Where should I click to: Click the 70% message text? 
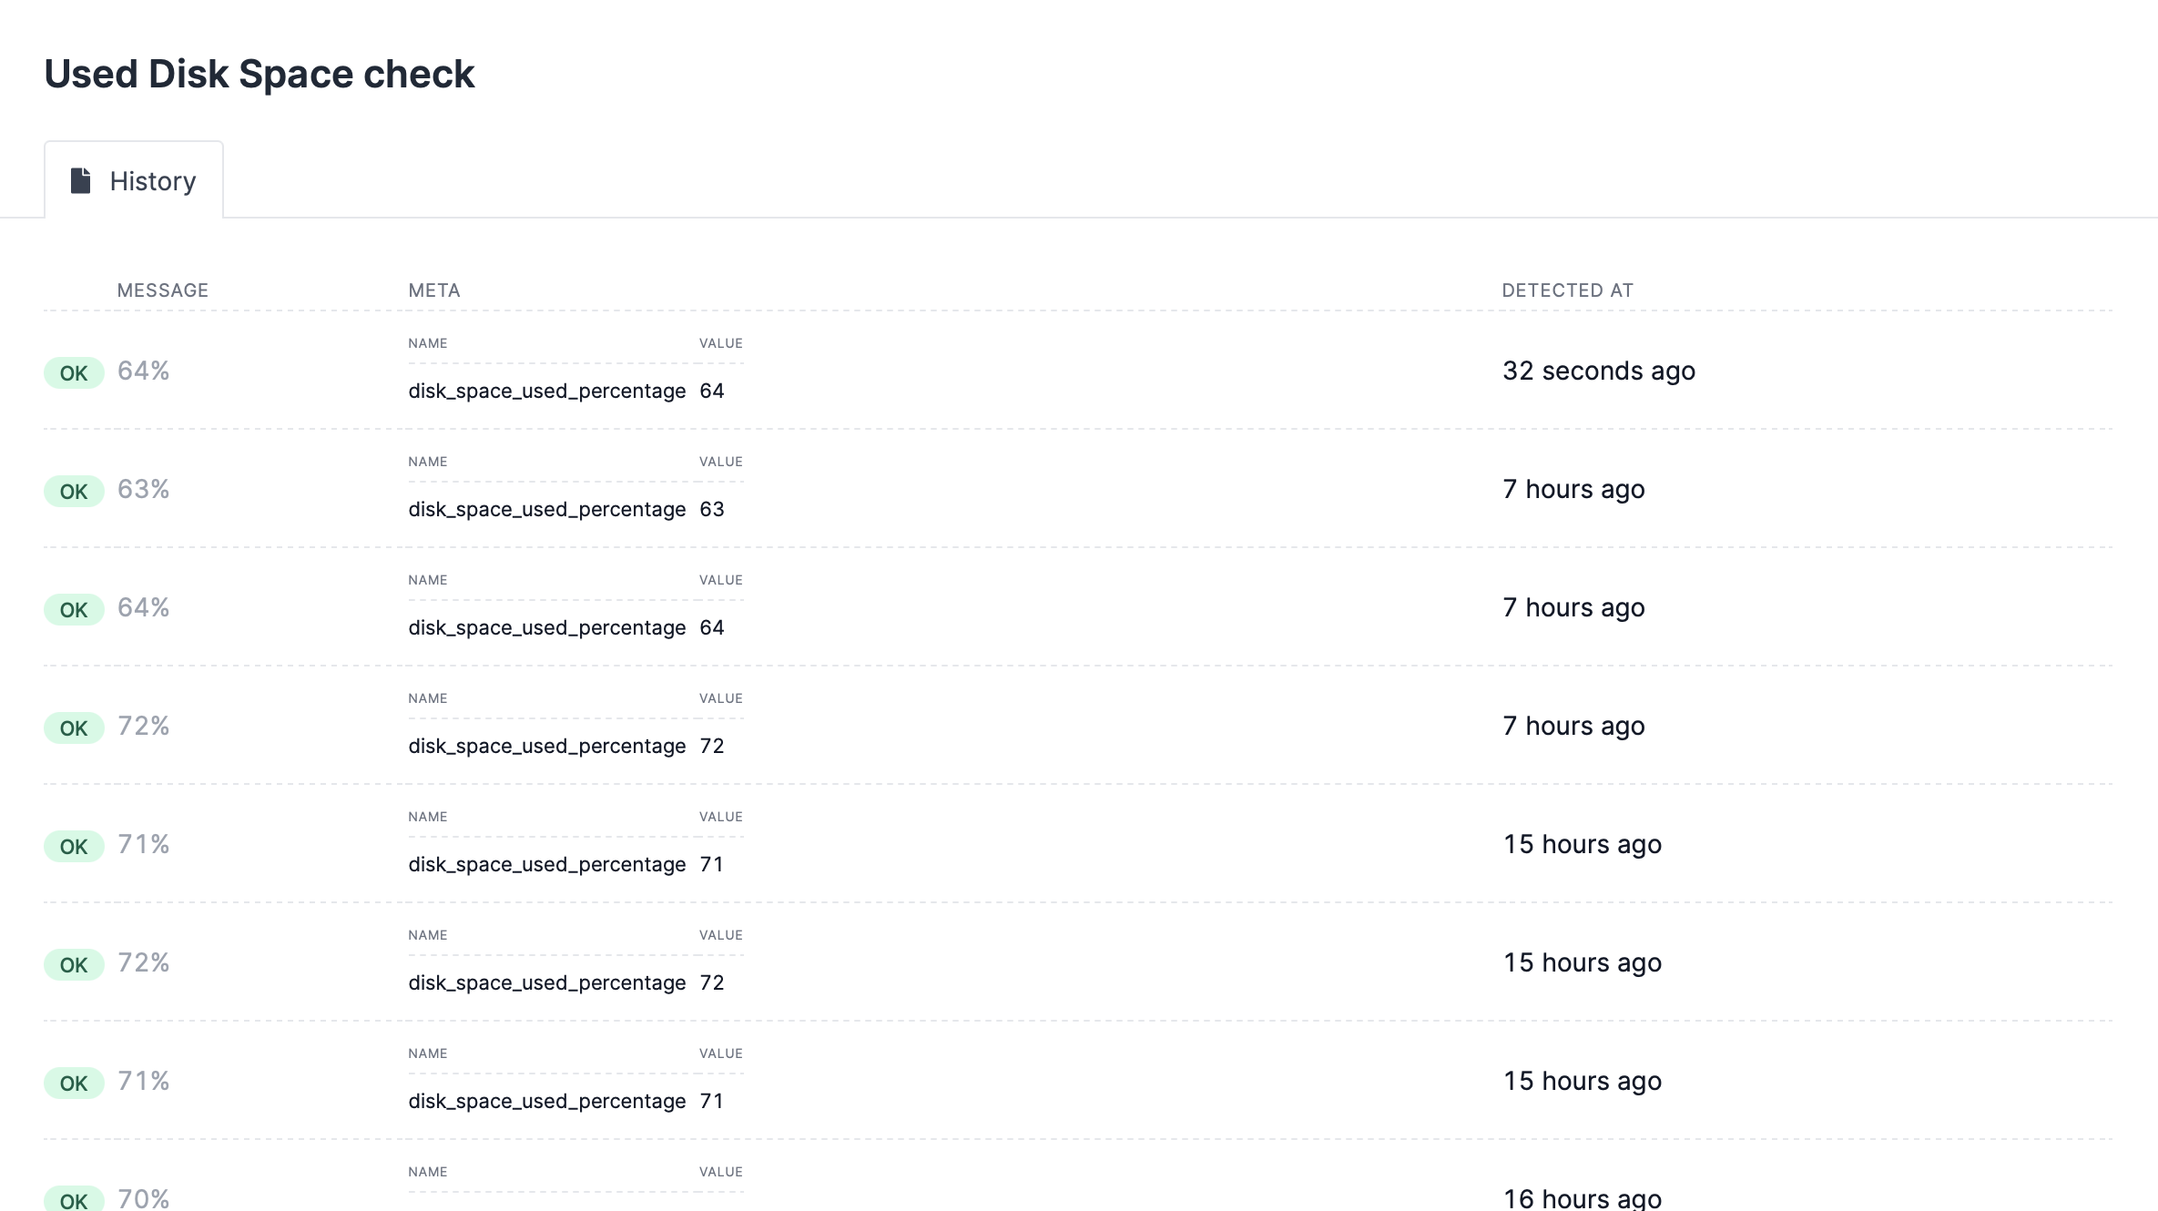coord(144,1197)
